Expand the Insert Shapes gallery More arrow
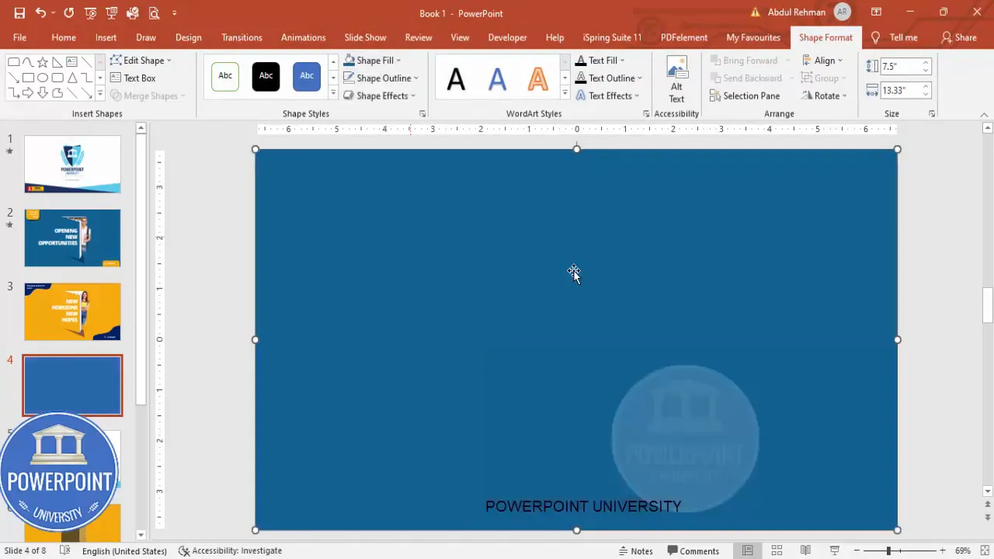Image resolution: width=994 pixels, height=559 pixels. 99,94
